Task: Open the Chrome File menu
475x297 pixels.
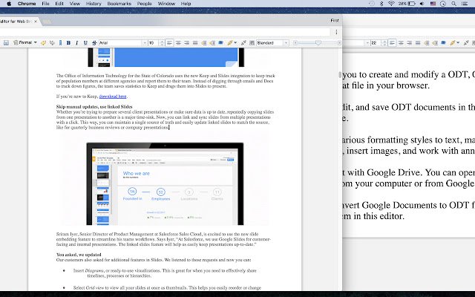Action: coord(45,4)
